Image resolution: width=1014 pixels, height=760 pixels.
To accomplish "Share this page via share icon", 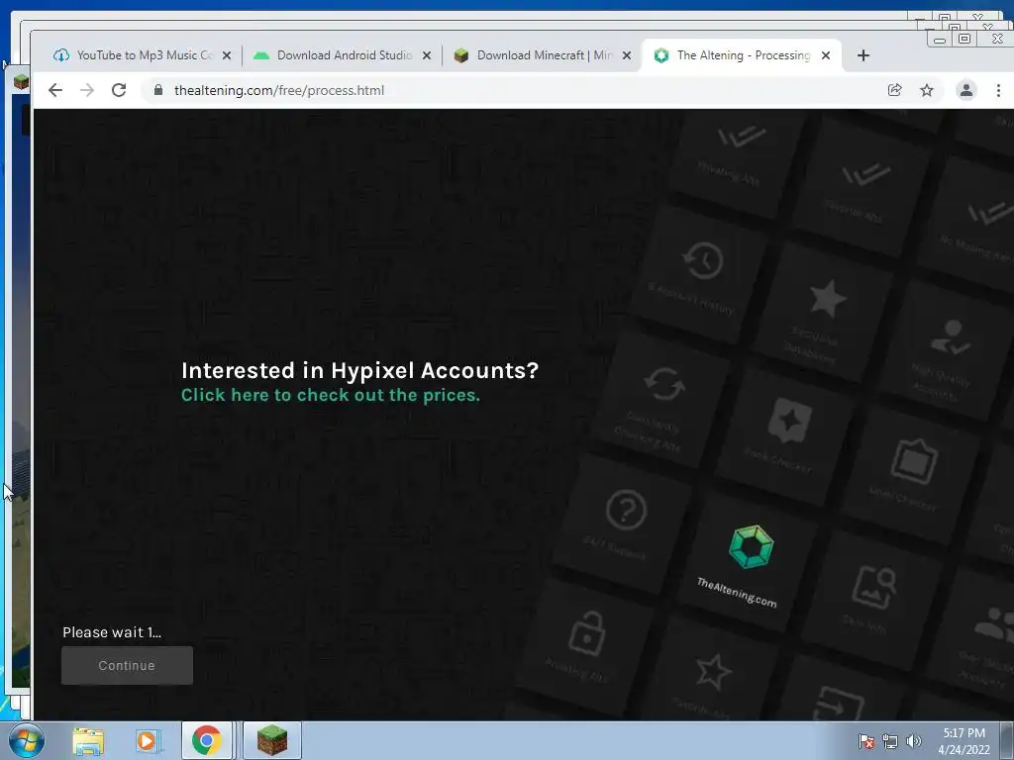I will click(x=895, y=90).
